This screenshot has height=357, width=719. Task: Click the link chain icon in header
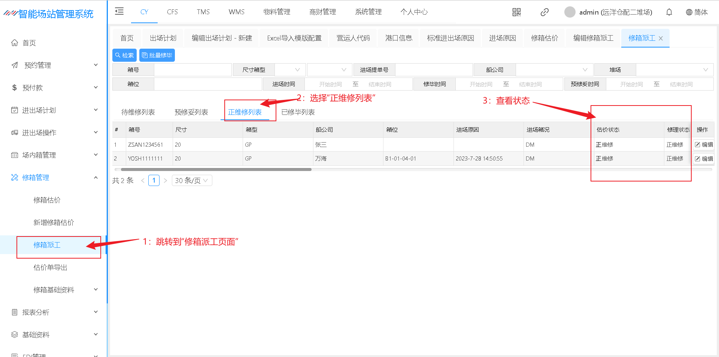pos(544,12)
